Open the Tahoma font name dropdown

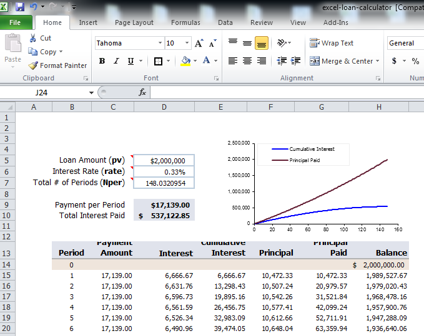pyautogui.click(x=160, y=43)
